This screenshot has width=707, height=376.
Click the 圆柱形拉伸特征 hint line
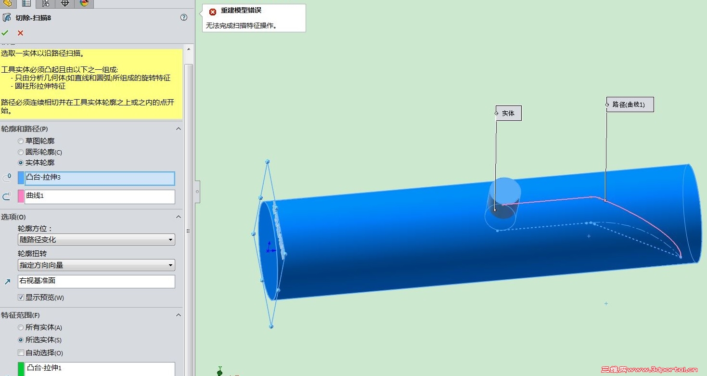coord(40,86)
